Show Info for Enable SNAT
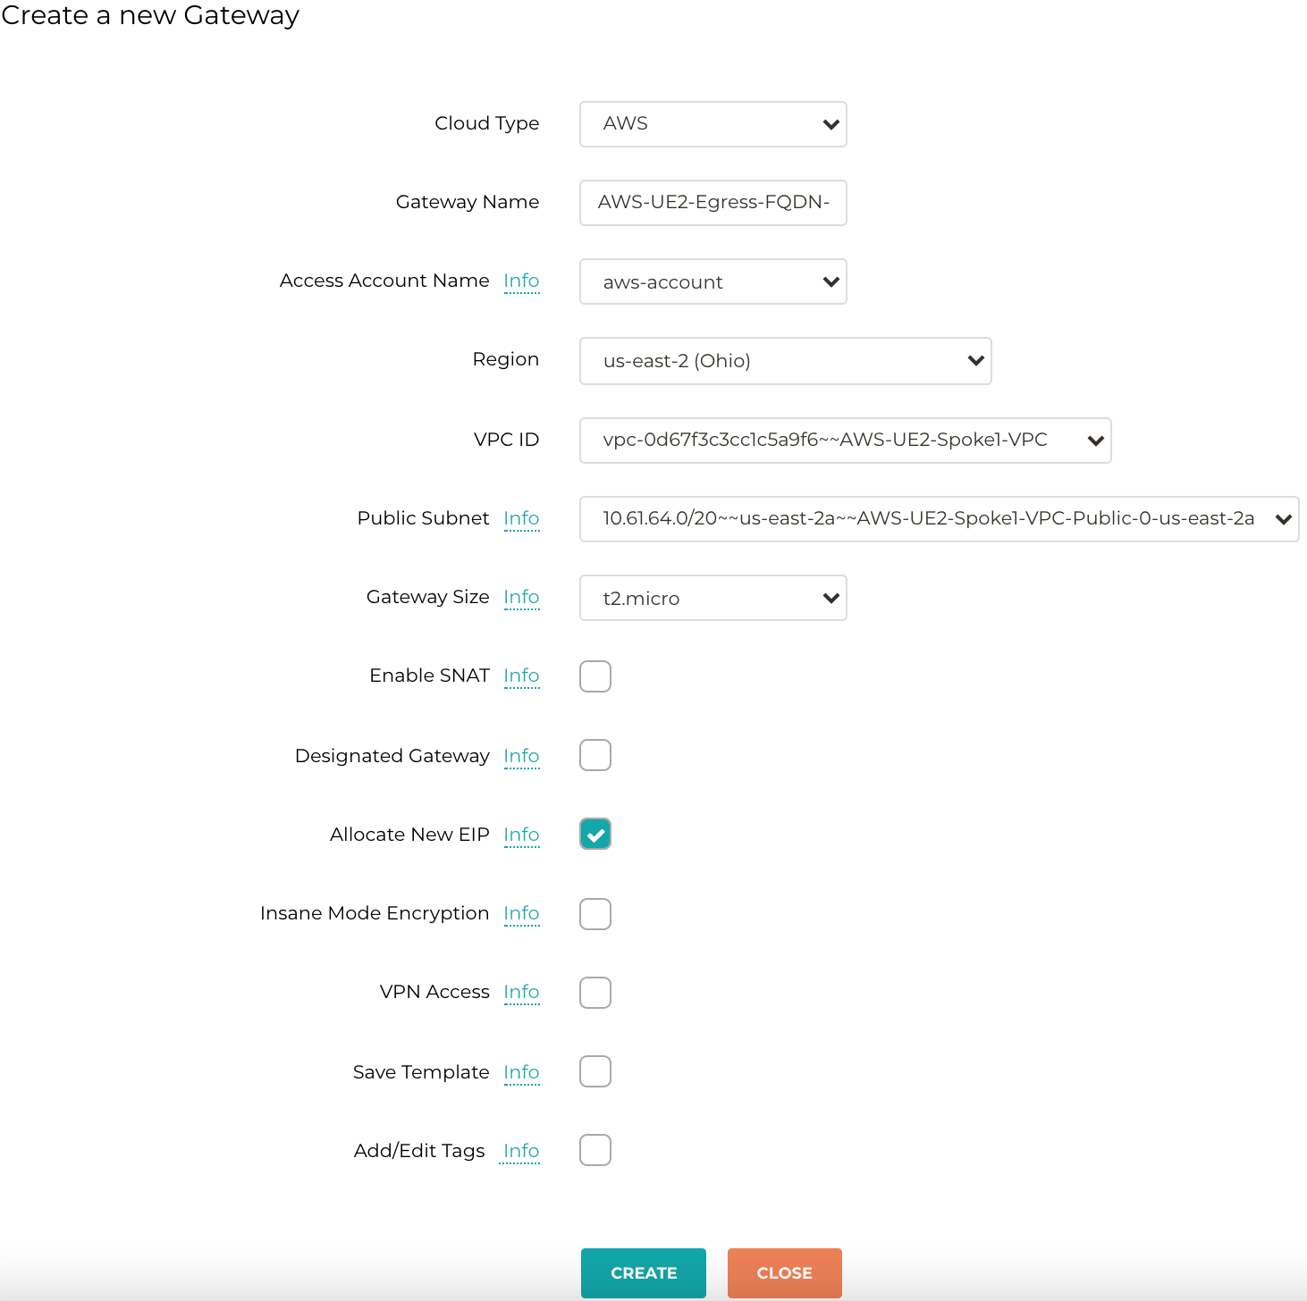 pyautogui.click(x=521, y=676)
